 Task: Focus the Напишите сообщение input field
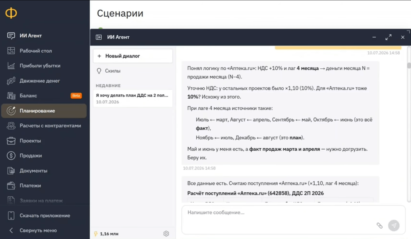click(x=293, y=220)
